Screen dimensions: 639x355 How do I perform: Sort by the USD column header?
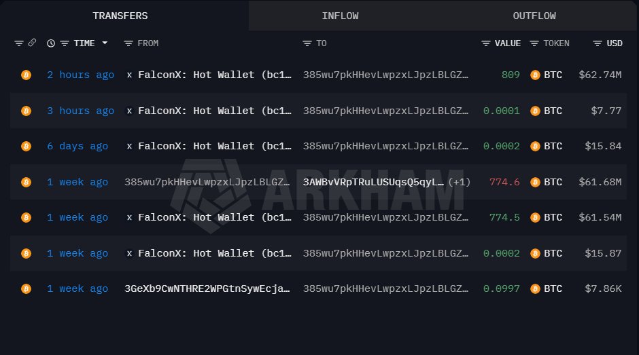[x=615, y=43]
